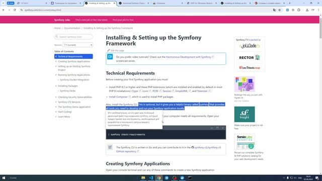Image resolution: width=322 pixels, height=181 pixels.
Task: Click the SensioLabs Expertise ad thumbnail
Action: [x=245, y=142]
